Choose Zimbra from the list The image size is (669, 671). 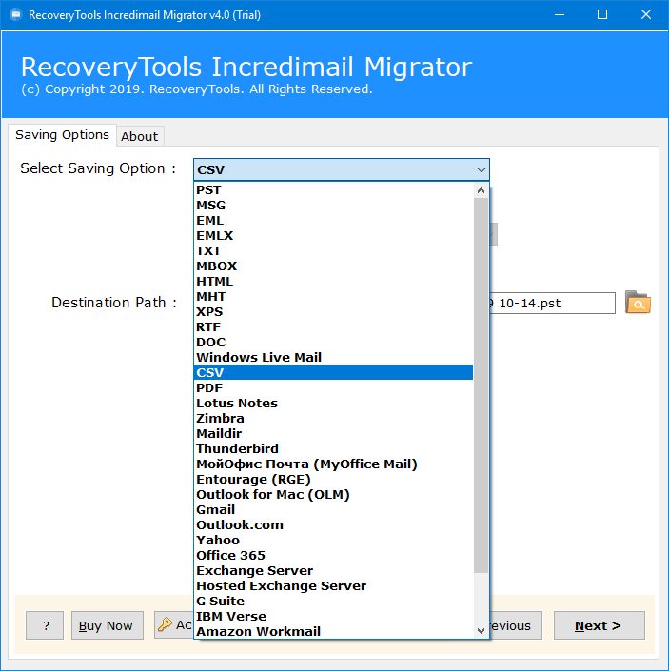pyautogui.click(x=333, y=418)
